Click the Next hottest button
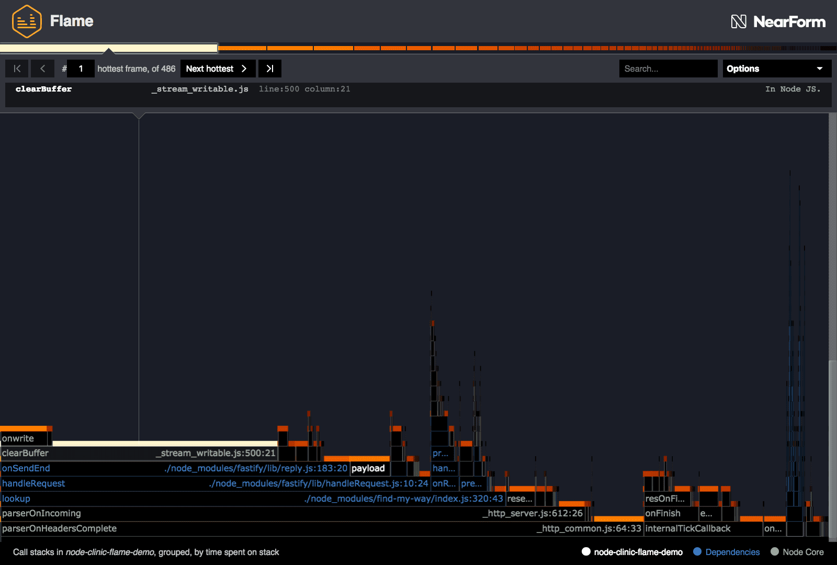The height and width of the screenshot is (565, 837). [217, 69]
